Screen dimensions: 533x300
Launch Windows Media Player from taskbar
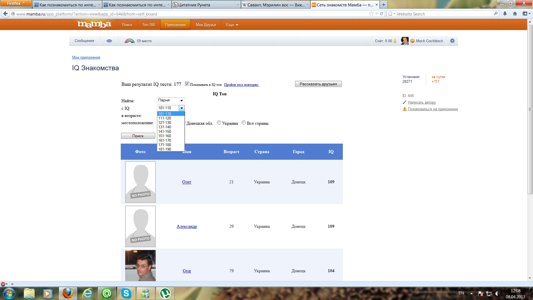click(48, 293)
